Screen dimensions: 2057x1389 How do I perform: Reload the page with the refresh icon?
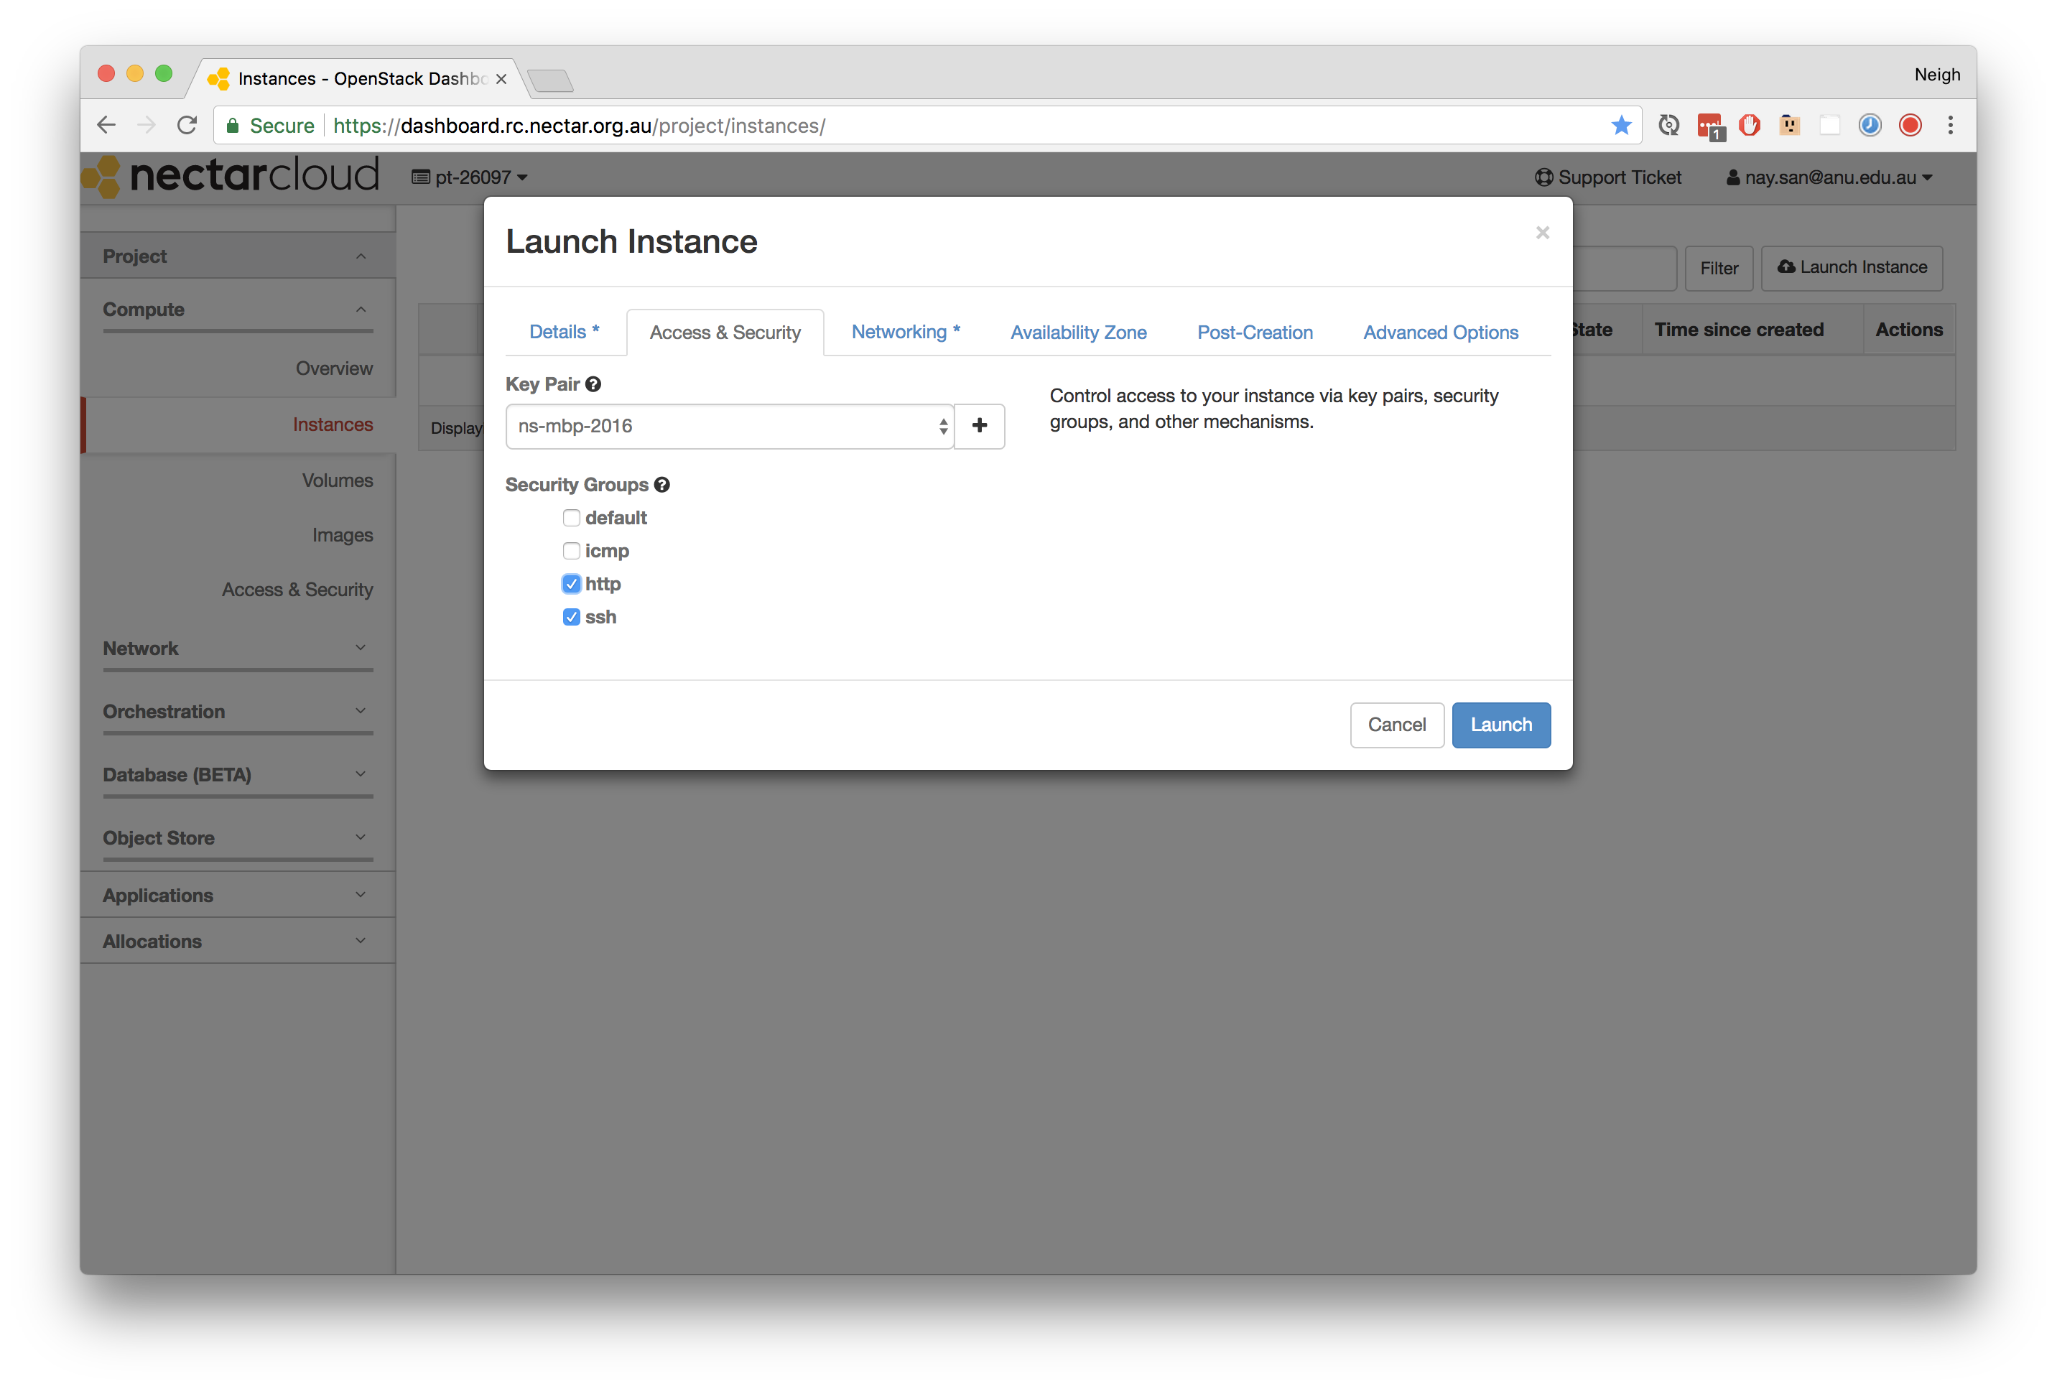(x=187, y=125)
